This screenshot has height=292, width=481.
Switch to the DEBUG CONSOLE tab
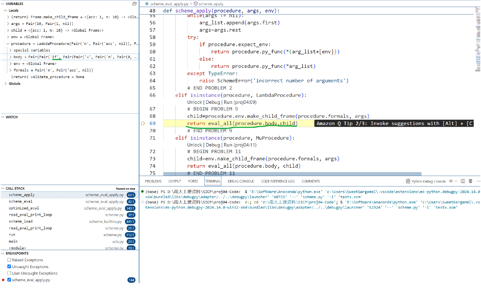click(241, 181)
